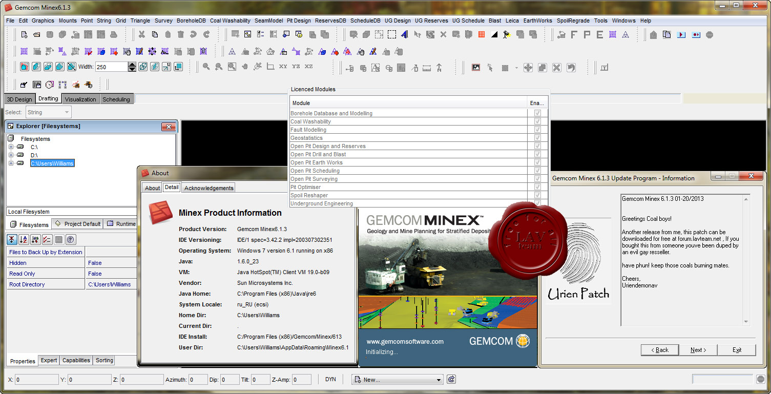This screenshot has width=771, height=394.
Task: Click the image picture icon in third toolbar row
Action: tap(476, 68)
